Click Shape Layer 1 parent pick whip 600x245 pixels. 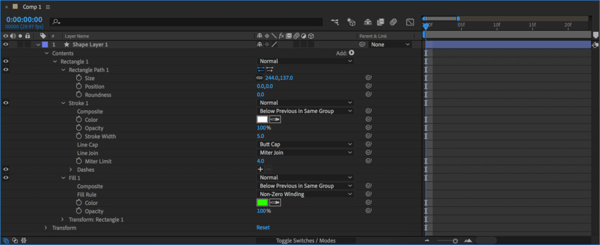pyautogui.click(x=362, y=45)
